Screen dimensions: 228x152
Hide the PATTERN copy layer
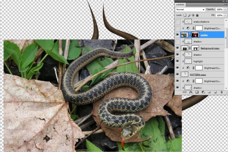pos(177,74)
